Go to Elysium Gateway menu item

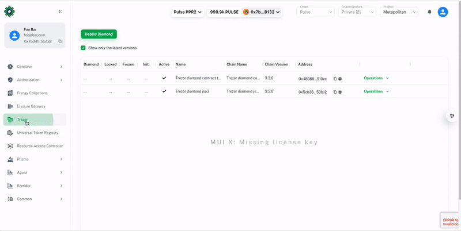click(x=31, y=106)
